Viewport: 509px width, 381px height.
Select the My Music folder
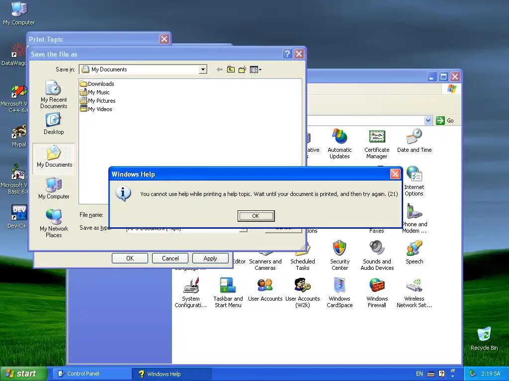(95, 92)
